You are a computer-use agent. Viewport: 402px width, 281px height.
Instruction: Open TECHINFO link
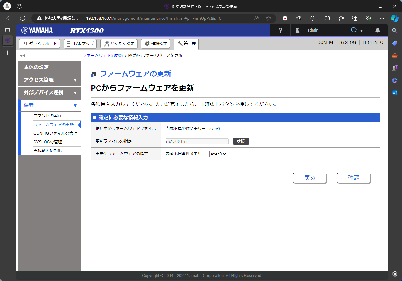click(x=373, y=42)
